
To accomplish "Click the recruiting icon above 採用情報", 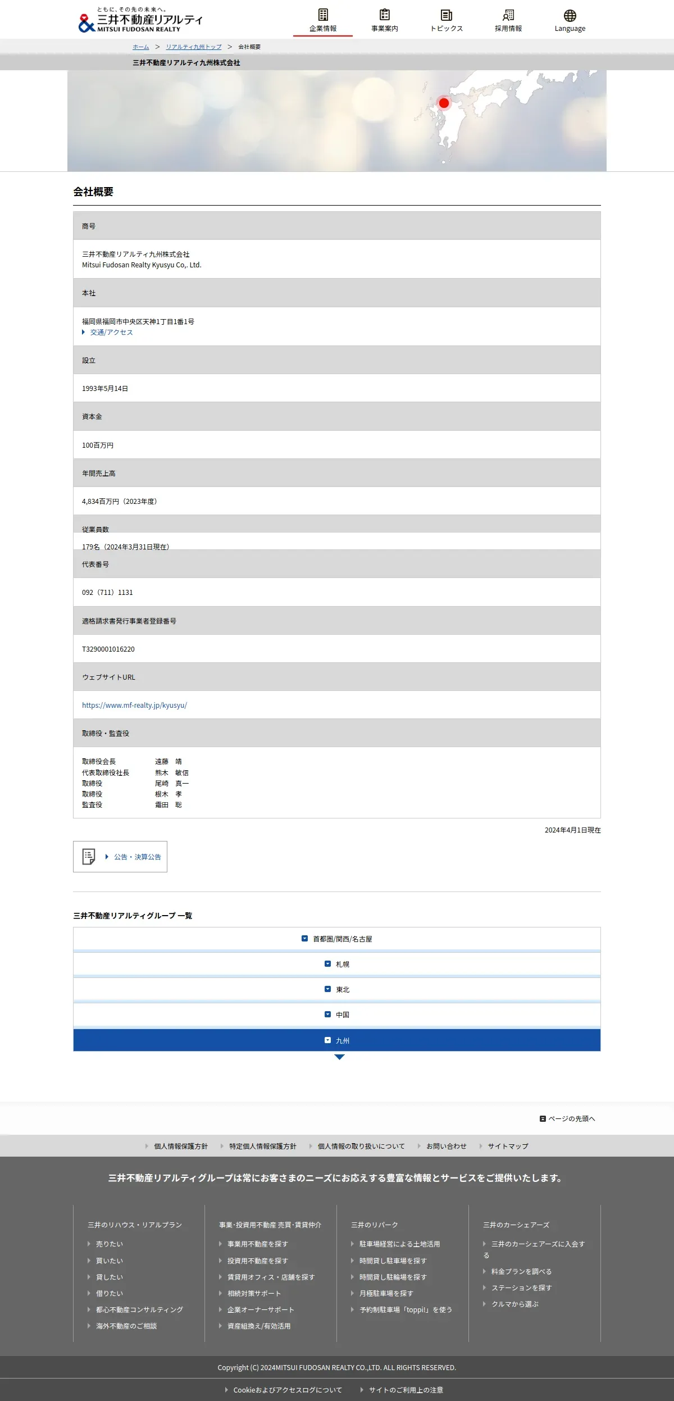I will point(508,15).
